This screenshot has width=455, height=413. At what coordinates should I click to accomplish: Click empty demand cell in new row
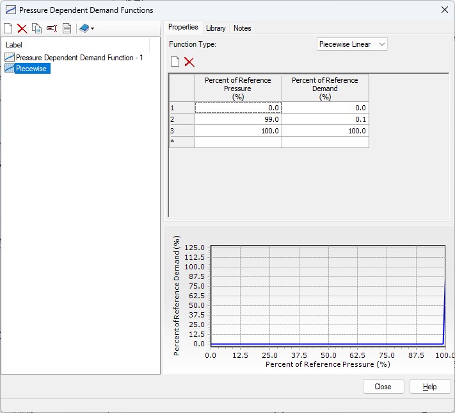coord(325,142)
